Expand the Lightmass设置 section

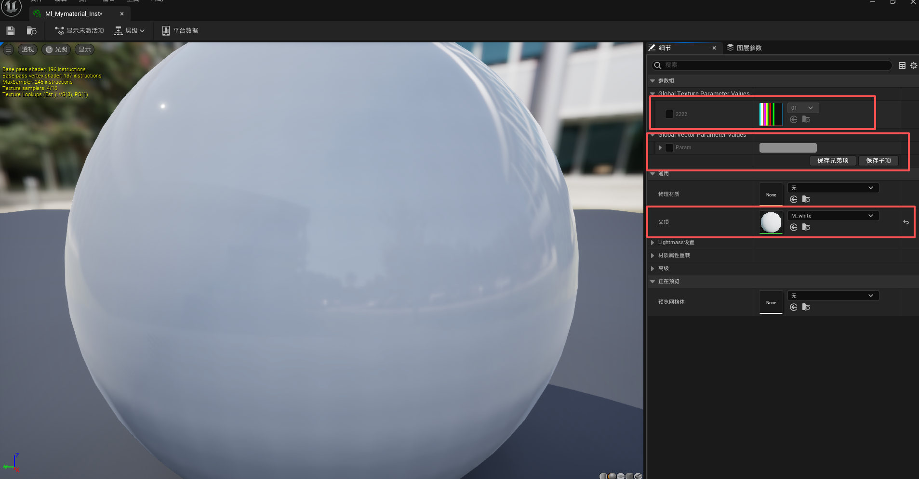(x=653, y=243)
